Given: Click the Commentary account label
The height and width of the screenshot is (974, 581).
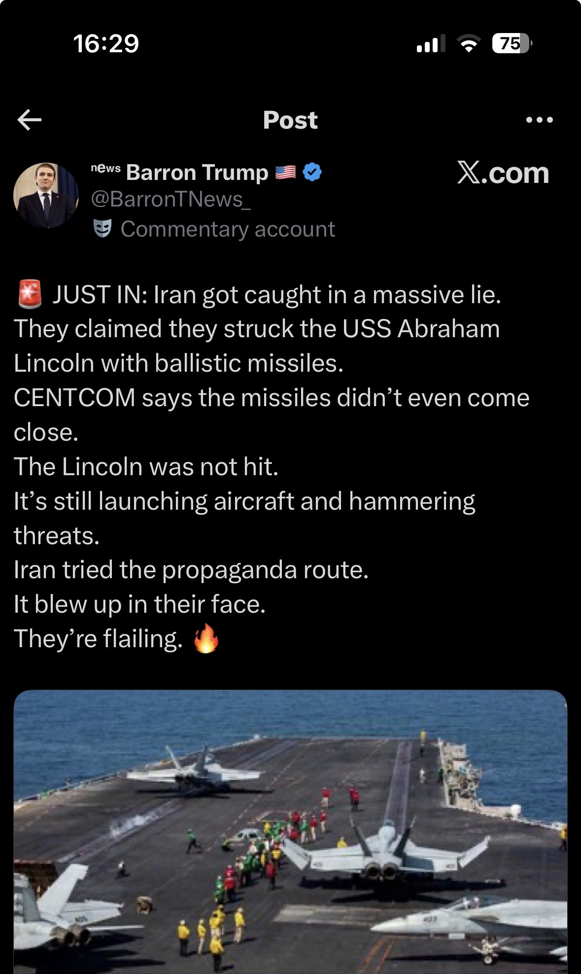Looking at the screenshot, I should coord(228,229).
